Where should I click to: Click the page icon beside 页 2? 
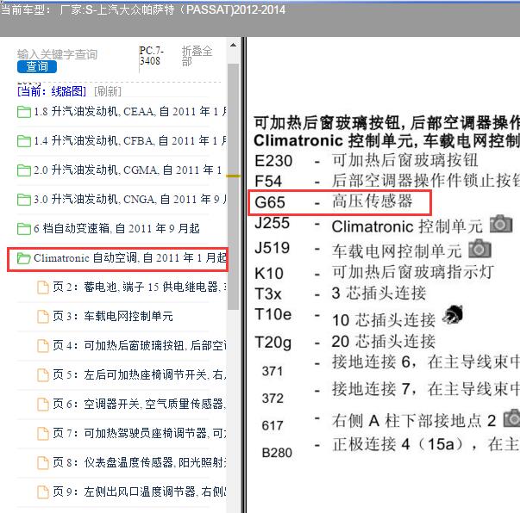coord(43,287)
